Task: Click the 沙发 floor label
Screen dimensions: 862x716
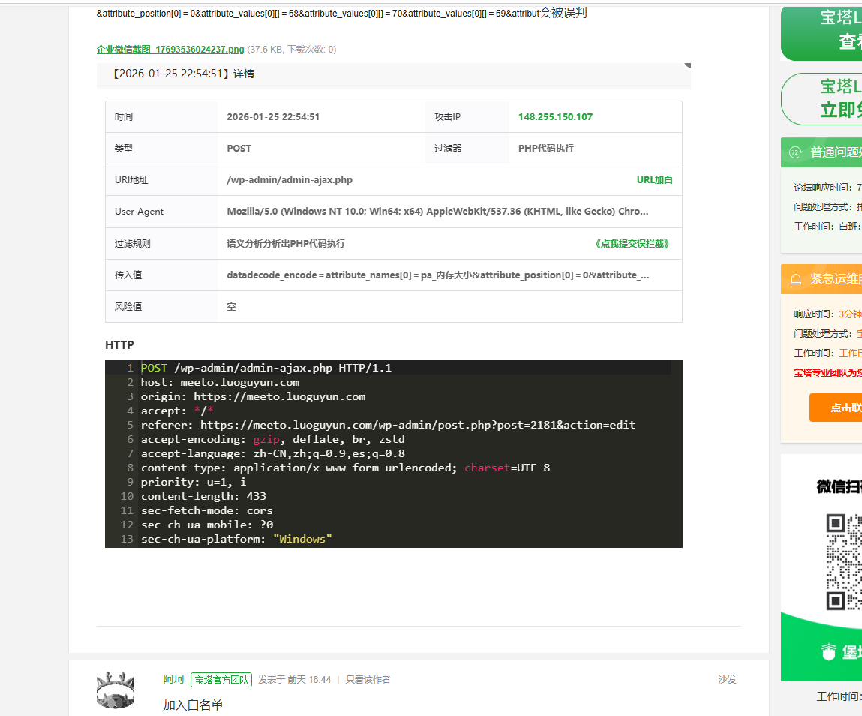Action: click(727, 680)
